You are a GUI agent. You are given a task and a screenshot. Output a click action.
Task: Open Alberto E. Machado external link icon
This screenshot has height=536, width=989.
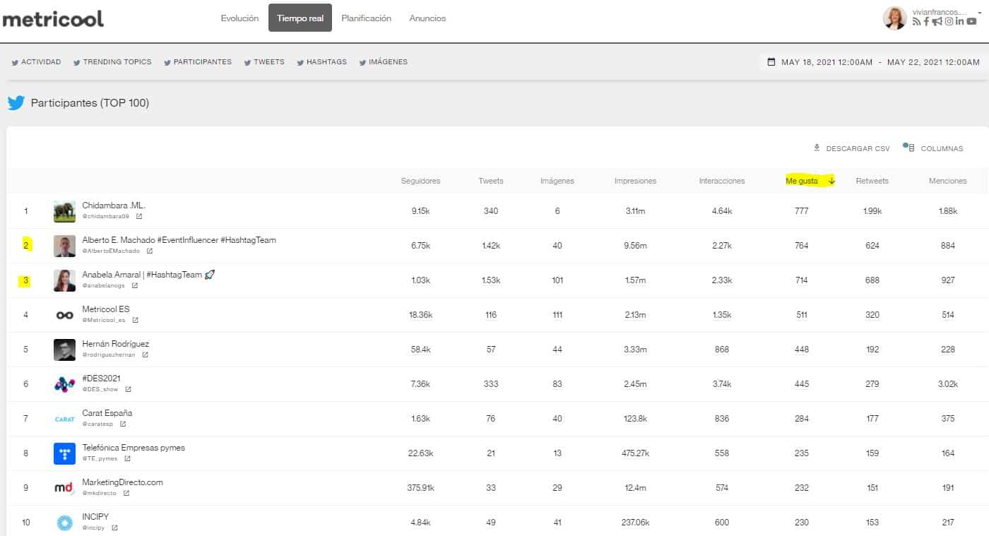point(149,251)
